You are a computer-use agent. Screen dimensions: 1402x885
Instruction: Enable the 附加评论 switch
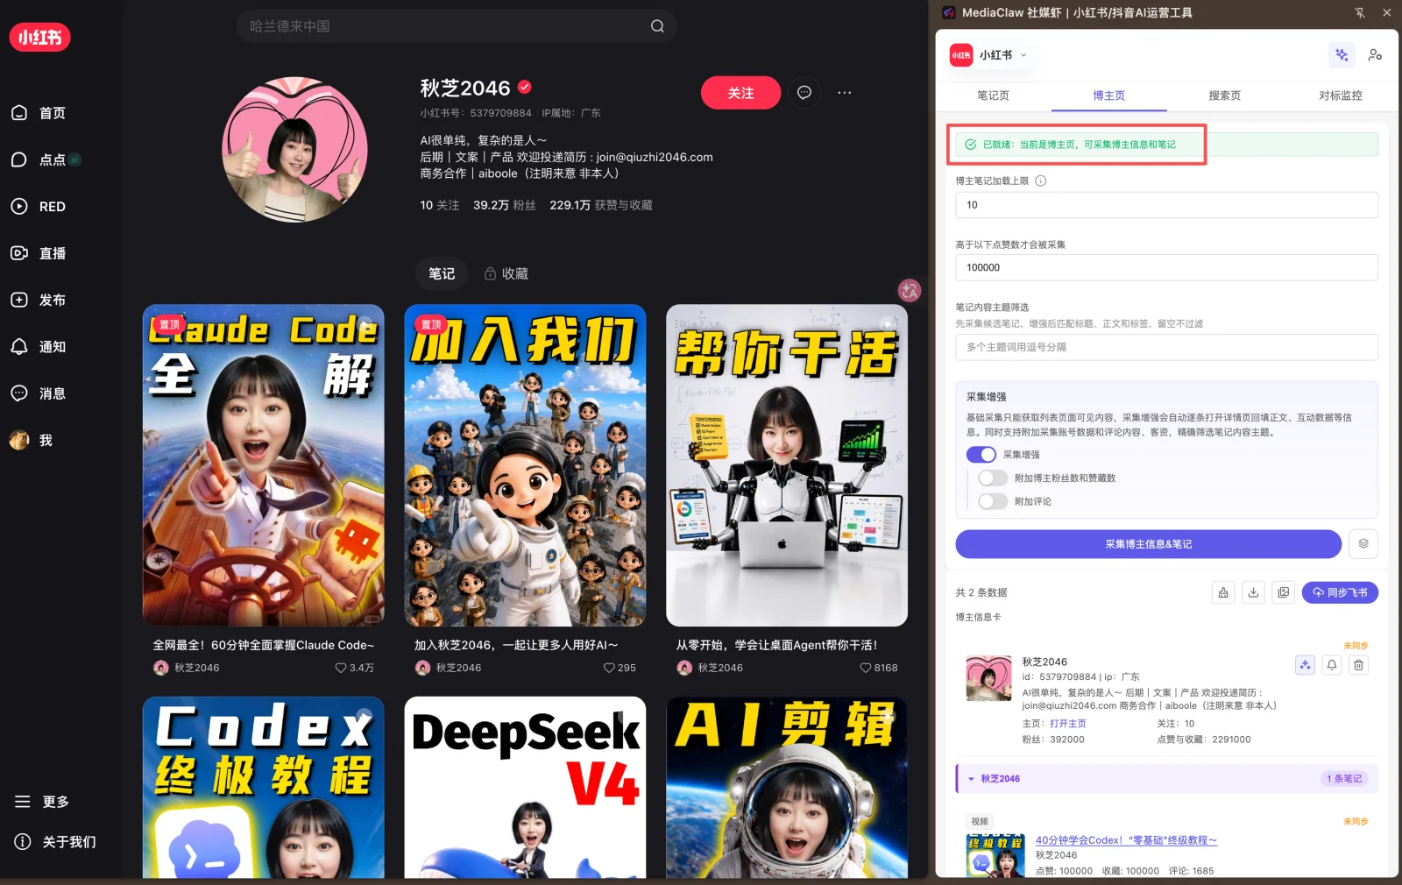993,501
